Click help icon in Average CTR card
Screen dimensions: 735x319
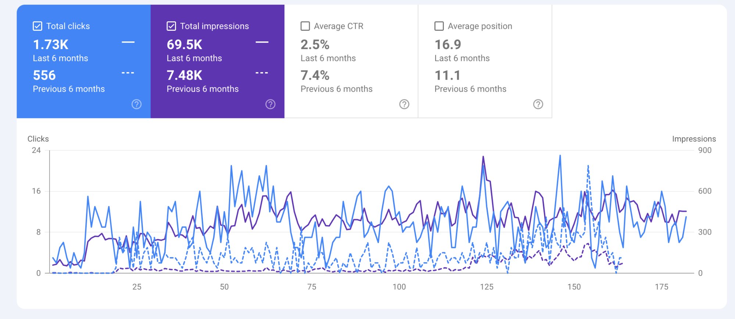pyautogui.click(x=404, y=104)
